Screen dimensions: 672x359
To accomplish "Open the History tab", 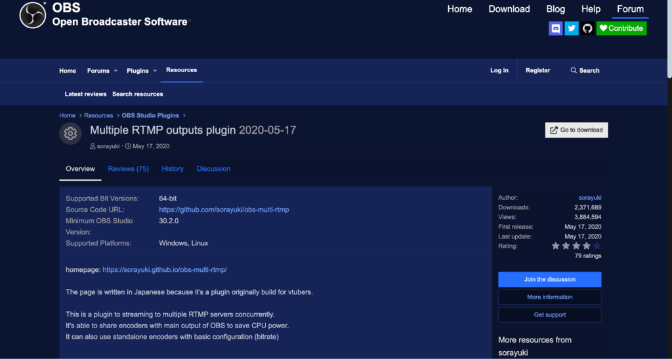I will 173,169.
